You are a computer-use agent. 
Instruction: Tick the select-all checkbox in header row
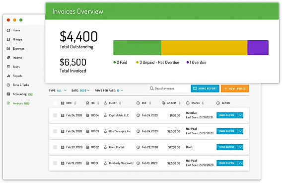coord(55,103)
